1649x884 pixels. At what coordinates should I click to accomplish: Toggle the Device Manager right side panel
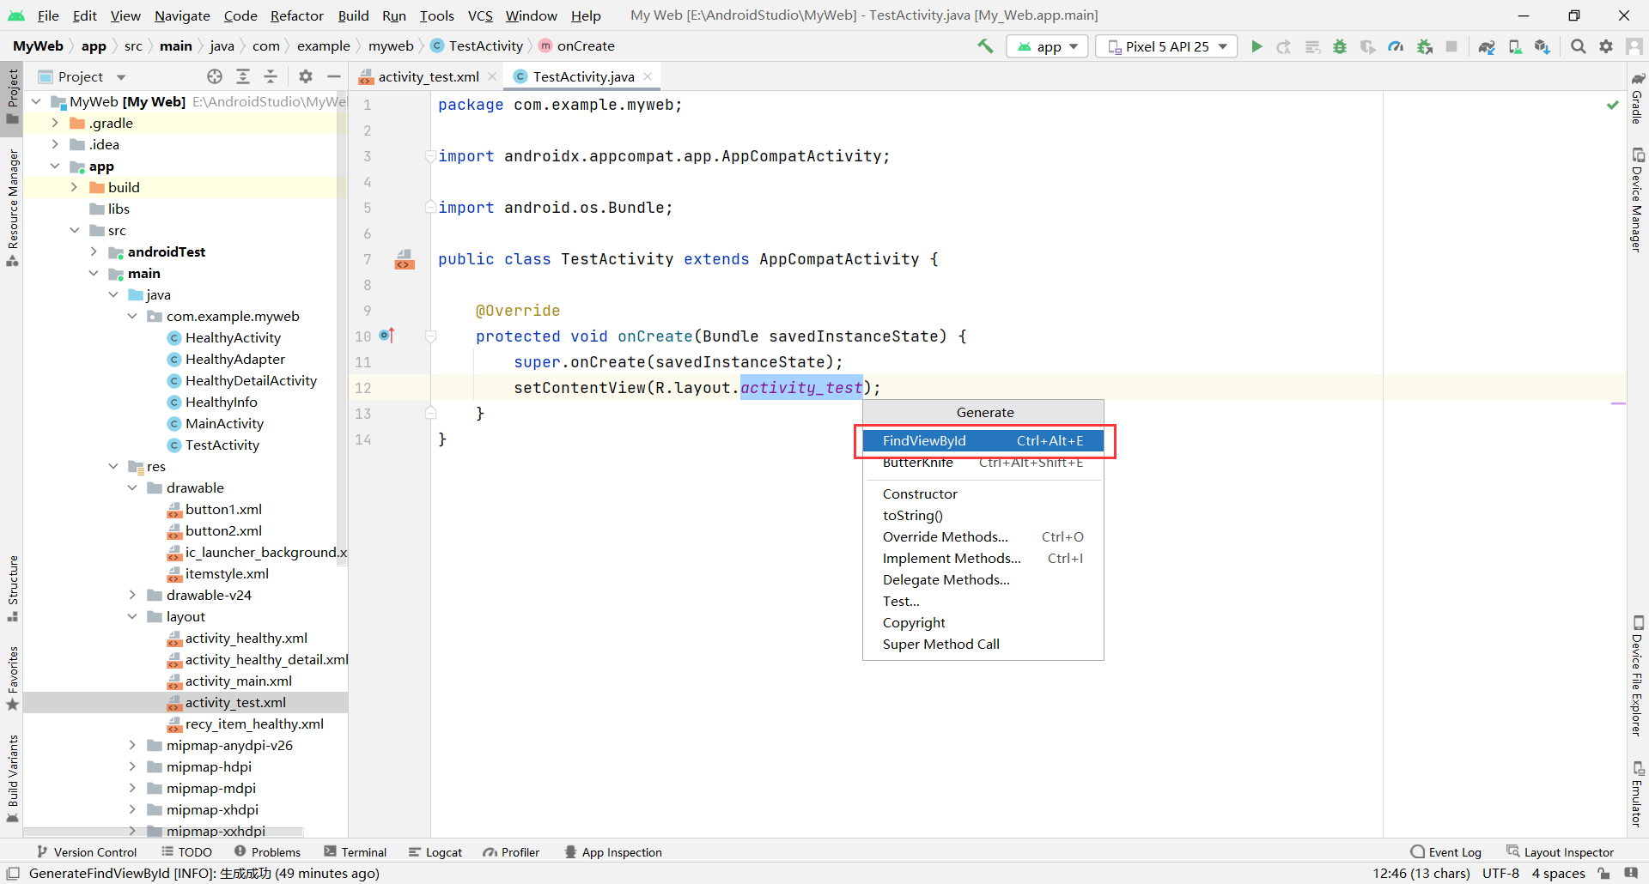click(x=1637, y=200)
